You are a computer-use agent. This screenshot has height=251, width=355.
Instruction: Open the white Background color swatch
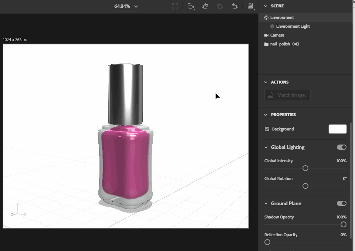coord(337,129)
